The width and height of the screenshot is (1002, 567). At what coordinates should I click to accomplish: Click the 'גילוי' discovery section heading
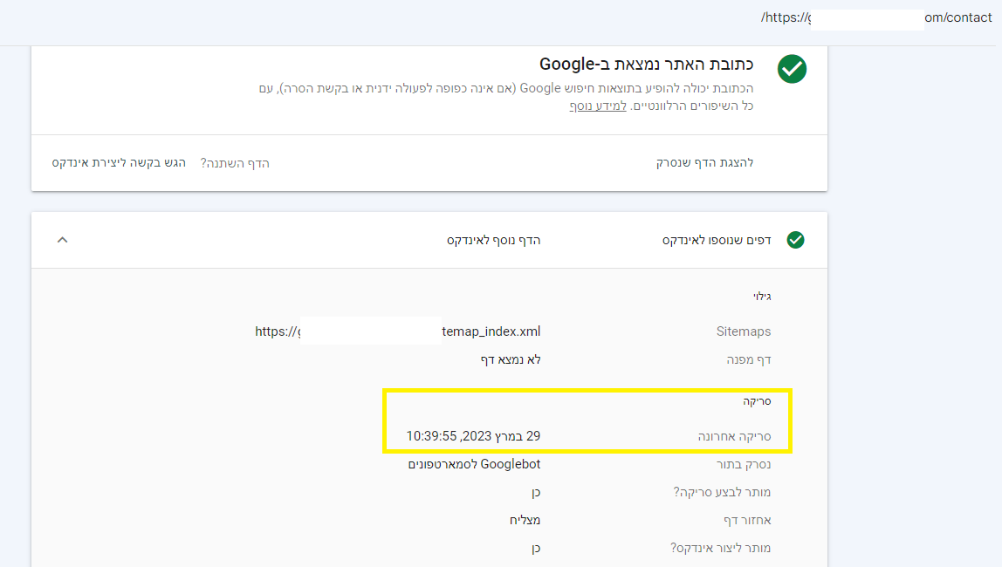[x=762, y=297]
